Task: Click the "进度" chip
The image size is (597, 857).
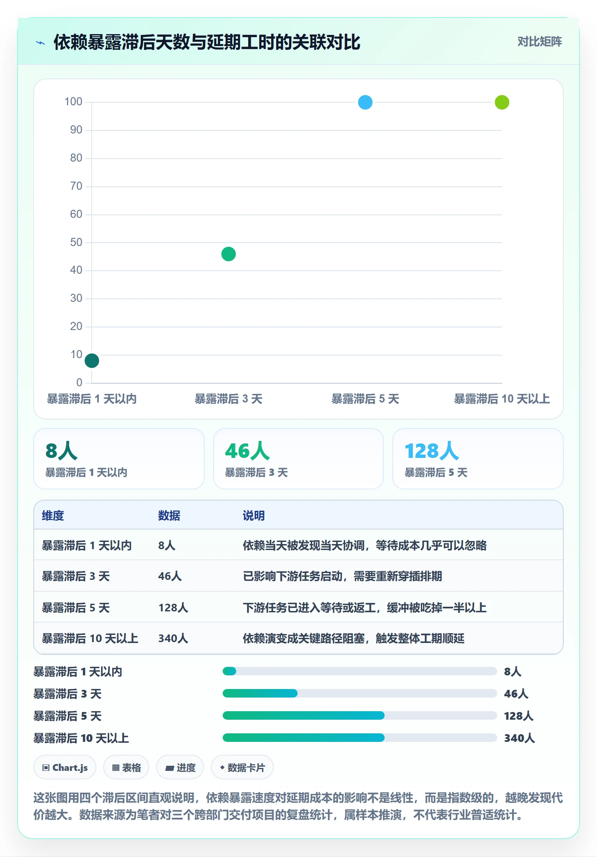Action: (180, 767)
